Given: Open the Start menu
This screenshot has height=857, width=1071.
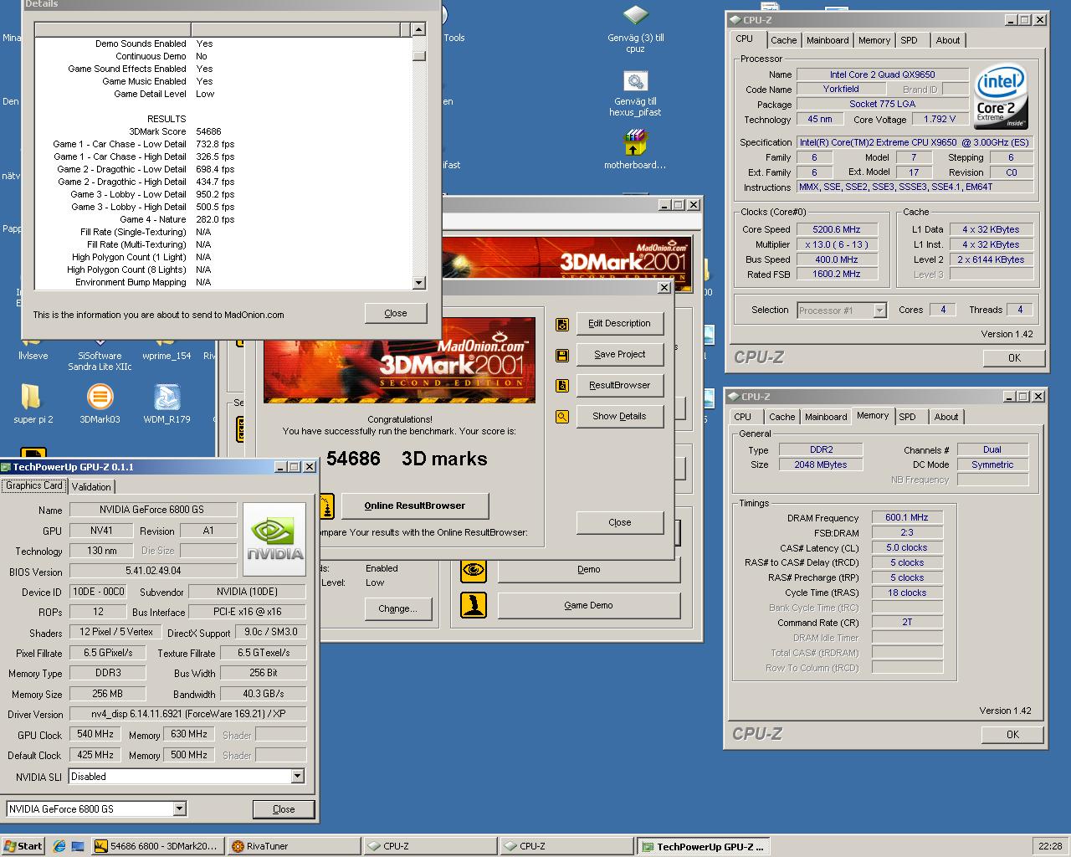Looking at the screenshot, I should (23, 846).
